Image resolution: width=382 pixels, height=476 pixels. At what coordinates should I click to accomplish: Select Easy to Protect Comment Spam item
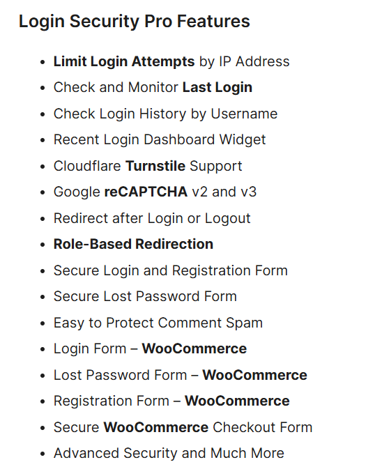(158, 323)
